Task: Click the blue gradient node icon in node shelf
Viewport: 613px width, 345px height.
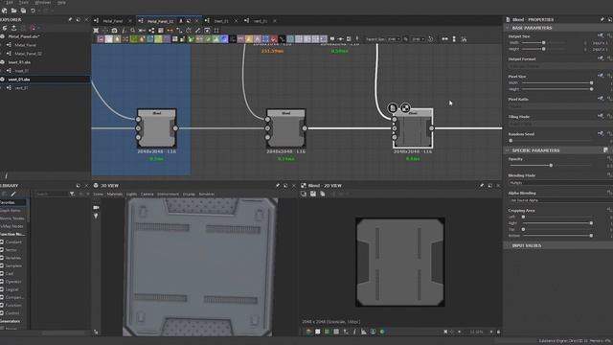Action: [x=224, y=39]
